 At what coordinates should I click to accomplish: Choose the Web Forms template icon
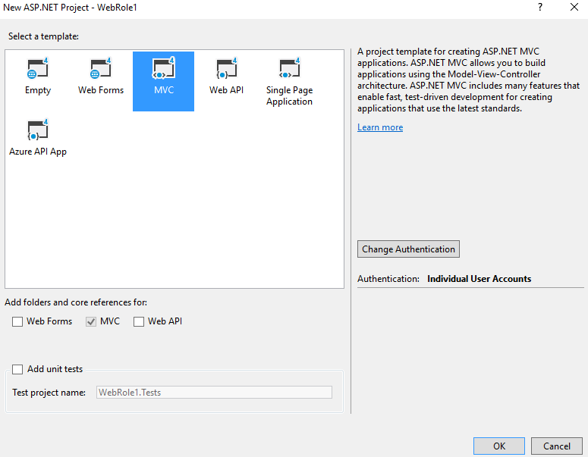point(101,69)
